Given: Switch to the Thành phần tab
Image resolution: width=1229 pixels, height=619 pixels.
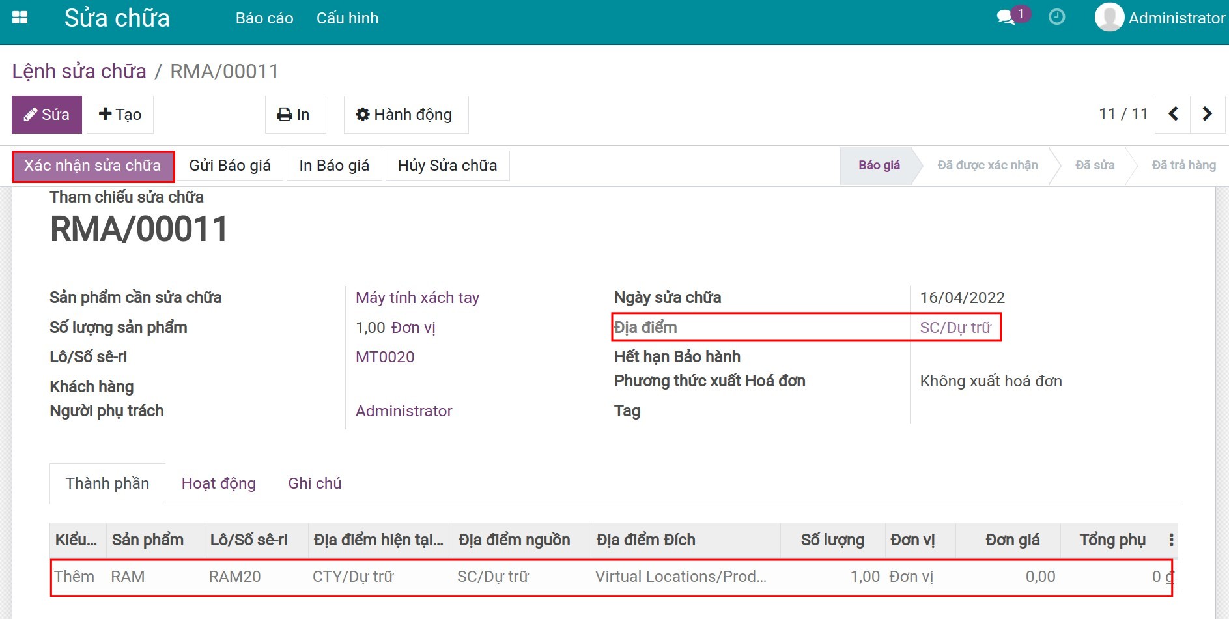Looking at the screenshot, I should click(x=107, y=483).
